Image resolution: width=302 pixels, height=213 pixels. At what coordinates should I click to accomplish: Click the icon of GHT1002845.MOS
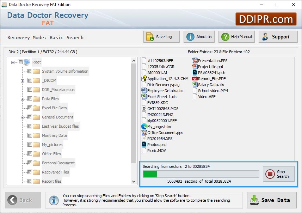(144, 108)
